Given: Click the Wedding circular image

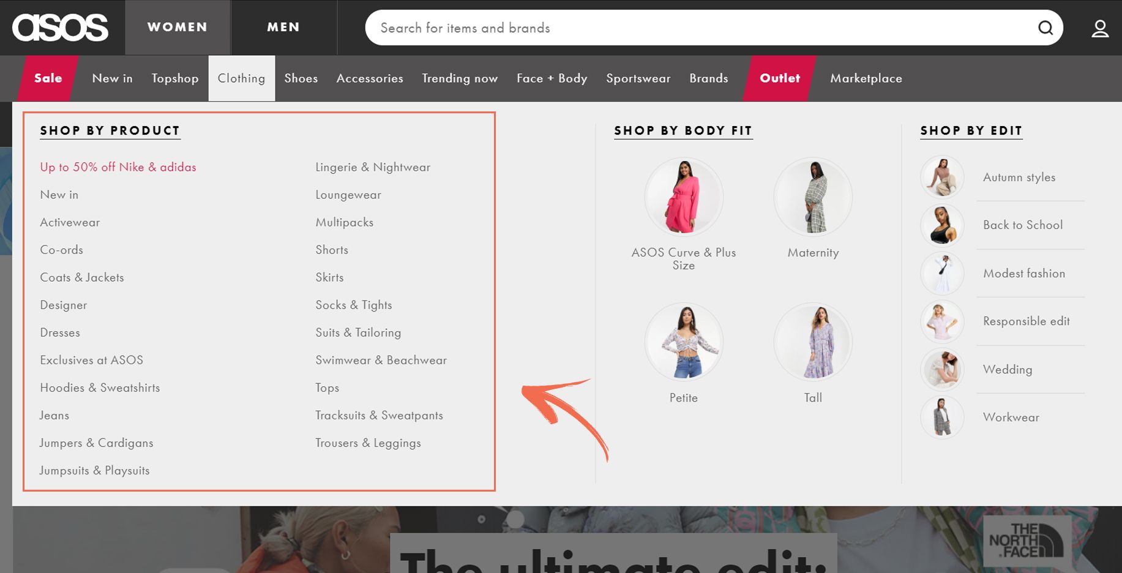Looking at the screenshot, I should (x=942, y=369).
